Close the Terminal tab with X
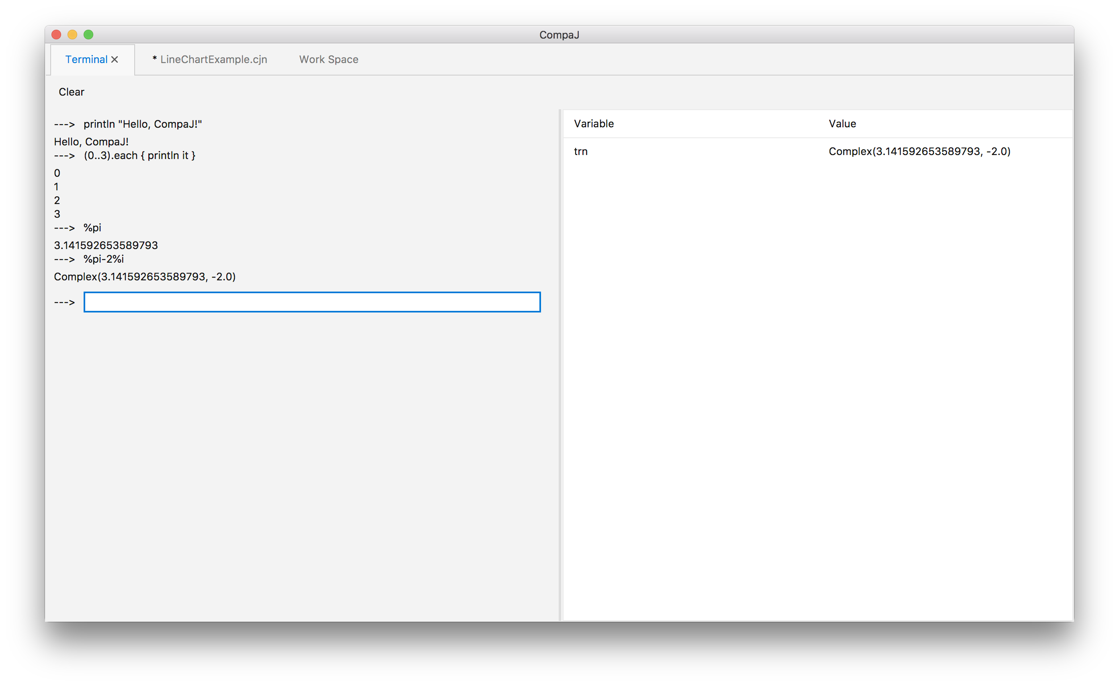This screenshot has height=686, width=1119. point(115,59)
